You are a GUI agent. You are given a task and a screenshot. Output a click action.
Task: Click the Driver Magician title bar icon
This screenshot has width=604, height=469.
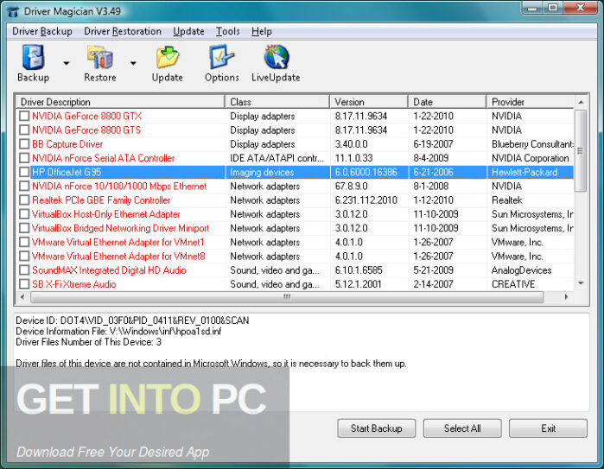[13, 11]
